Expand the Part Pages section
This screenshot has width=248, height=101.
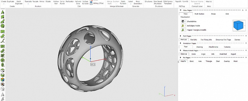tap(181, 36)
